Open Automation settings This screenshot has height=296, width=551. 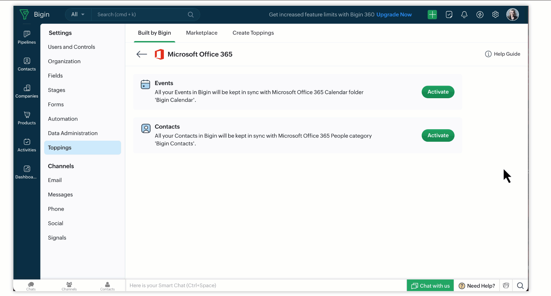[63, 119]
